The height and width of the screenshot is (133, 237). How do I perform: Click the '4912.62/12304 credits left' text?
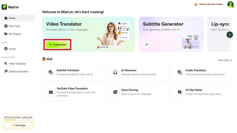[x=18, y=117]
